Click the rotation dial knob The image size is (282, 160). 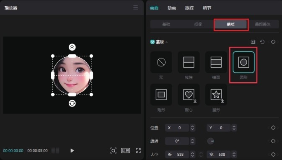(211, 141)
